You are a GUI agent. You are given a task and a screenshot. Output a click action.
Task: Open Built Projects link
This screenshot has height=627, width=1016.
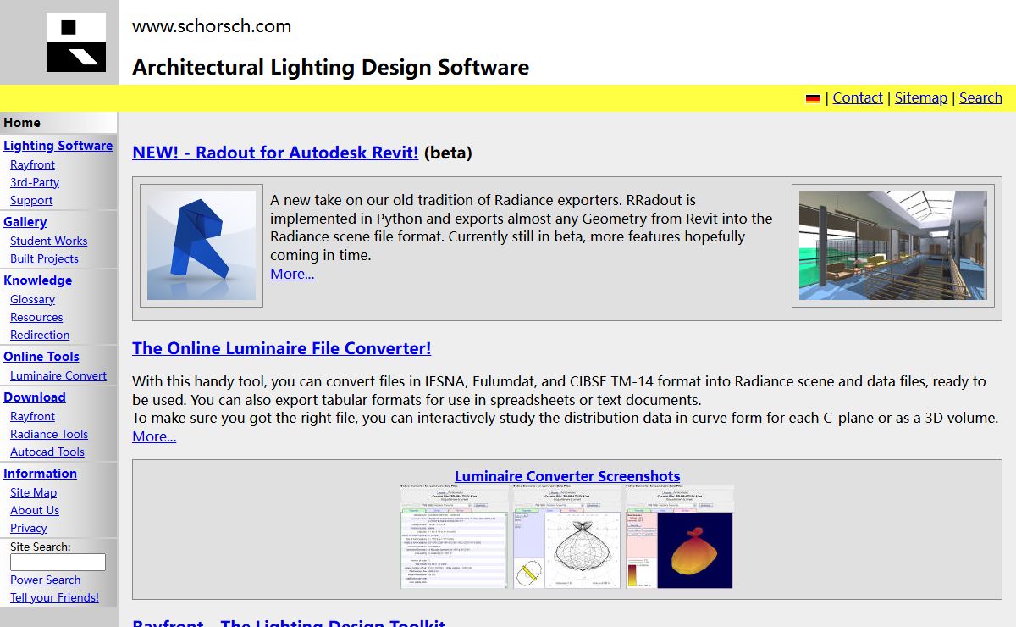click(44, 259)
